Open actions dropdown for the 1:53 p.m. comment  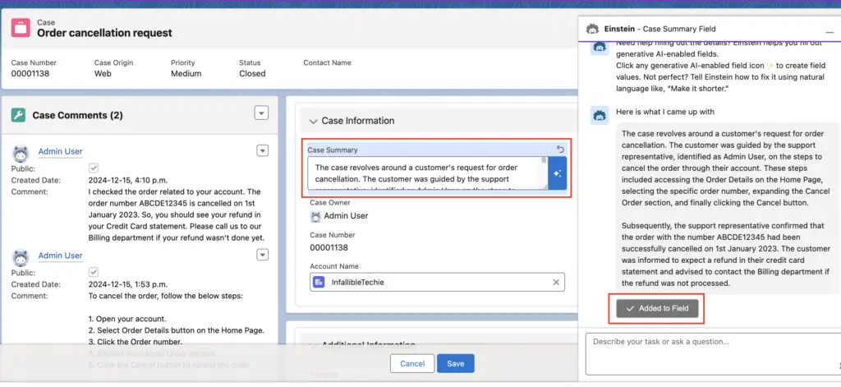click(262, 255)
